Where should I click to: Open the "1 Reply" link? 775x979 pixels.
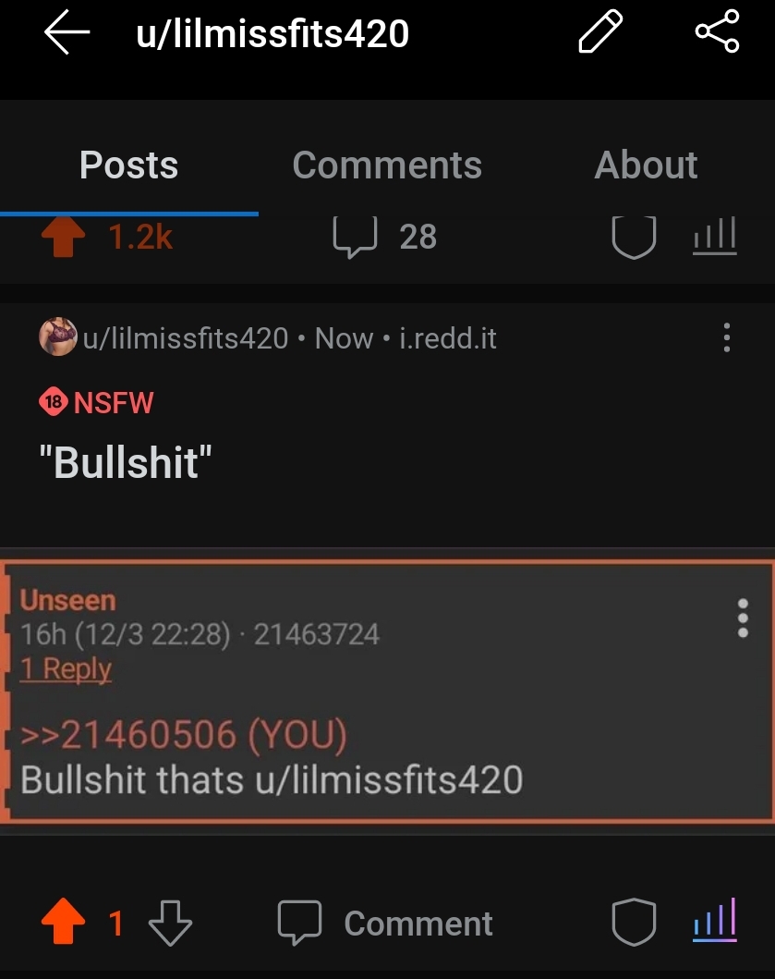tap(66, 668)
